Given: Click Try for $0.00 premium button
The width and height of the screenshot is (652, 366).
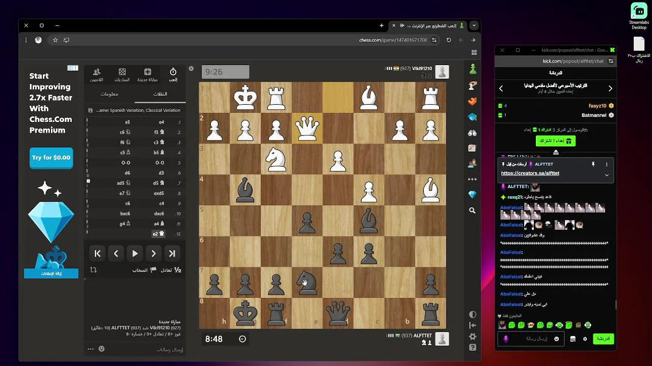Looking at the screenshot, I should tap(51, 158).
